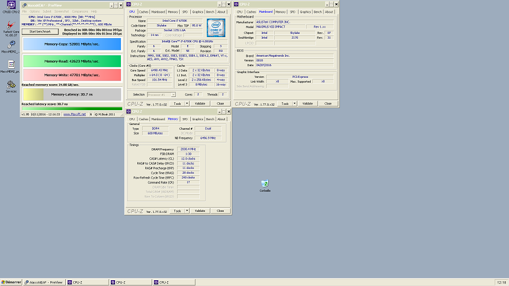509x286 pixels.
Task: Click the Manufacturer field ASUSTeK COMPUTER INC.
Action: (294, 22)
